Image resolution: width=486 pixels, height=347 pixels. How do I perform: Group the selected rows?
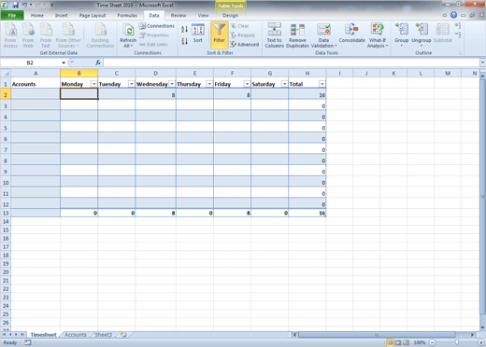click(401, 35)
